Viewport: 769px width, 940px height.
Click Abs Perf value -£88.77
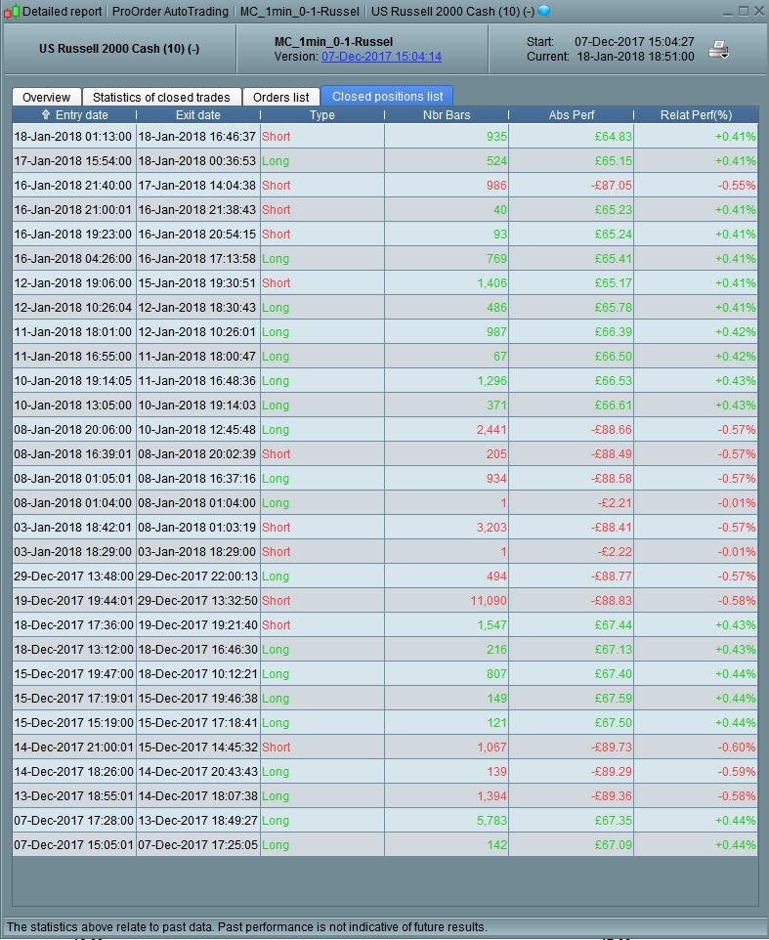coord(611,577)
